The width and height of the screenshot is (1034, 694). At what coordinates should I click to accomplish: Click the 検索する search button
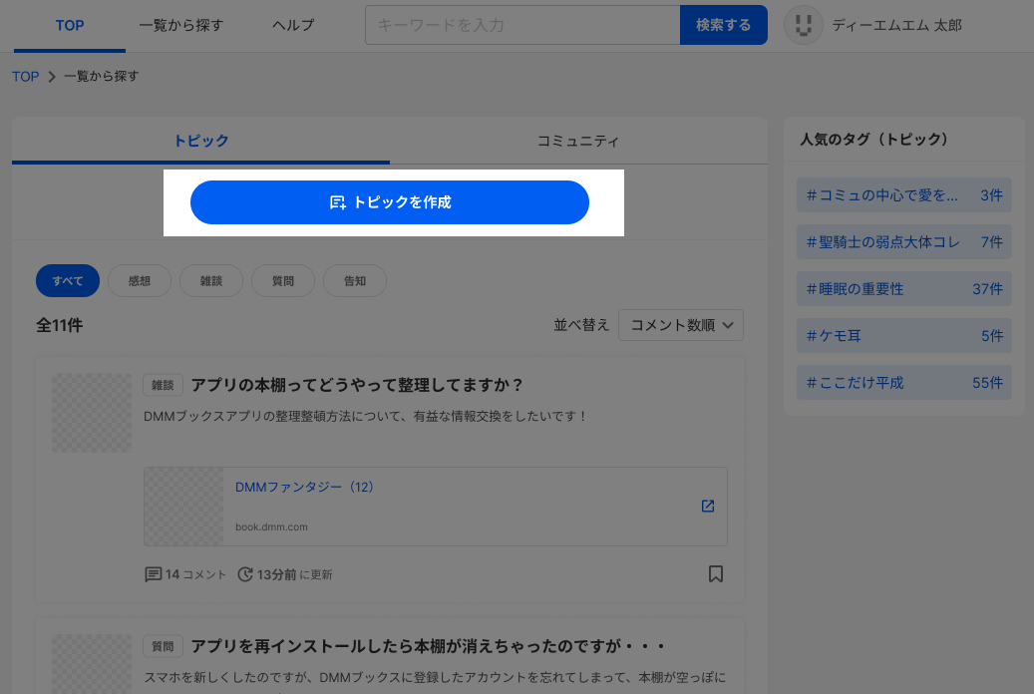point(723,25)
